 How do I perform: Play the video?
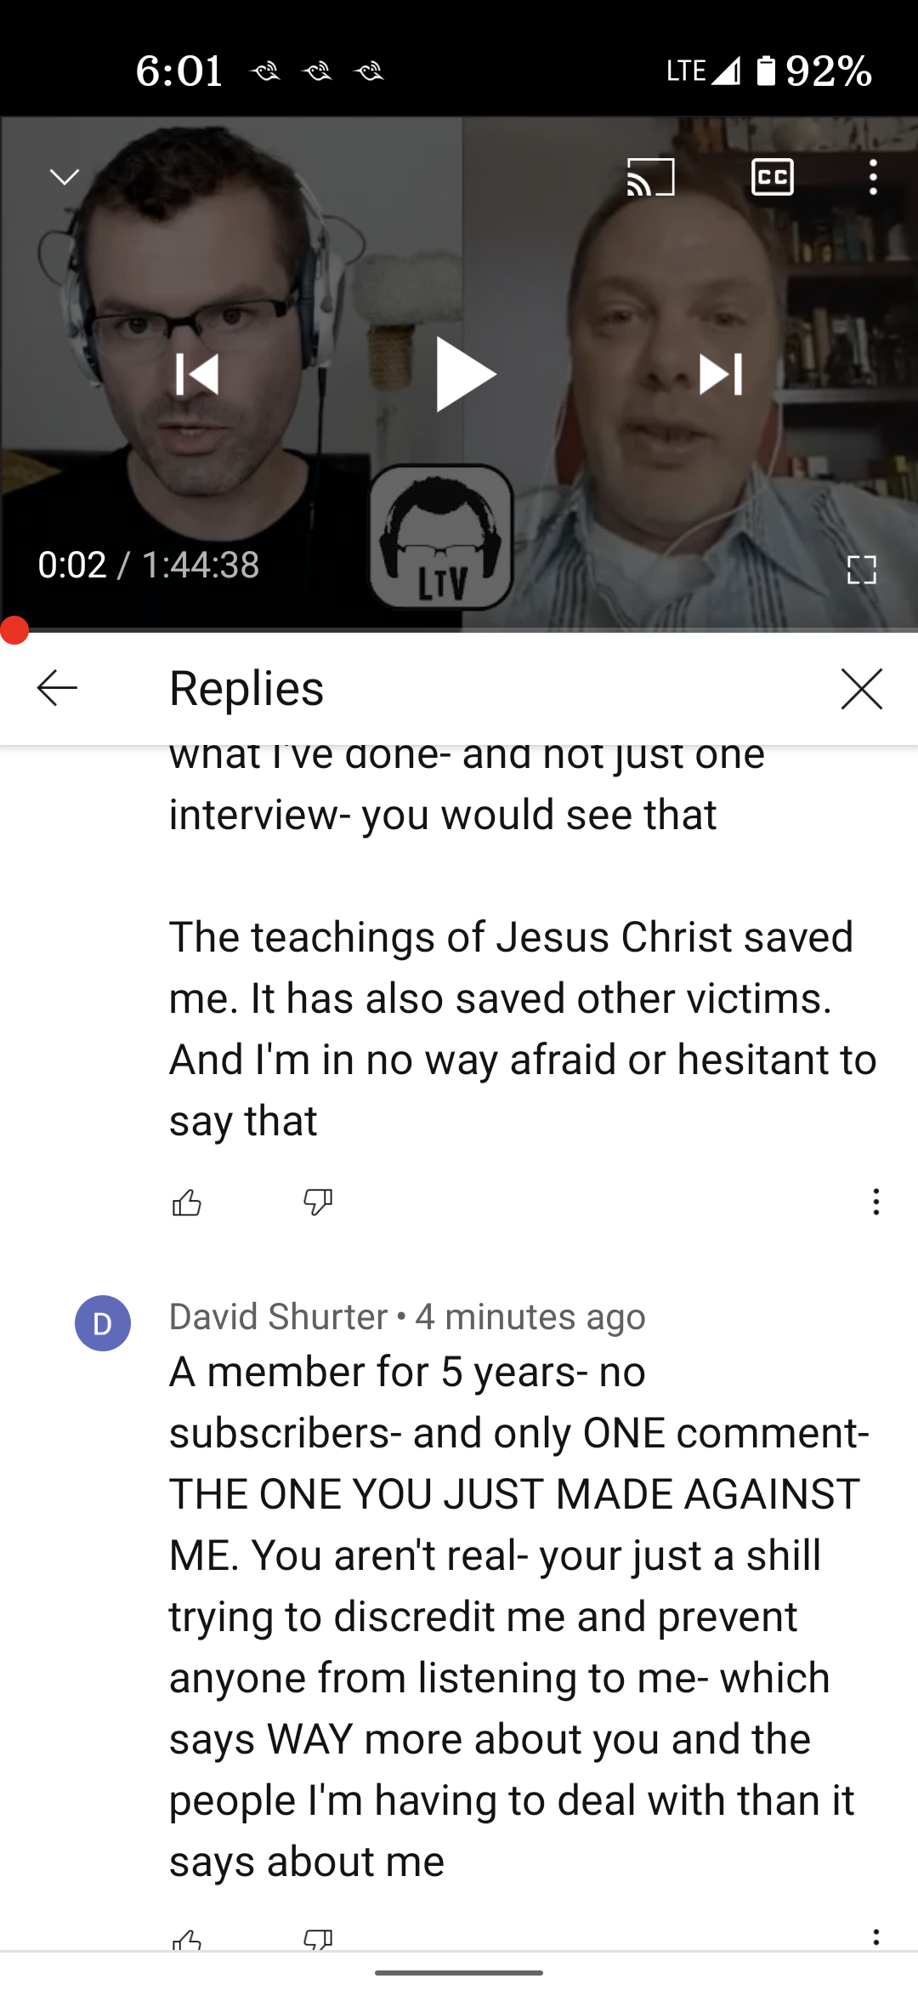pos(465,374)
